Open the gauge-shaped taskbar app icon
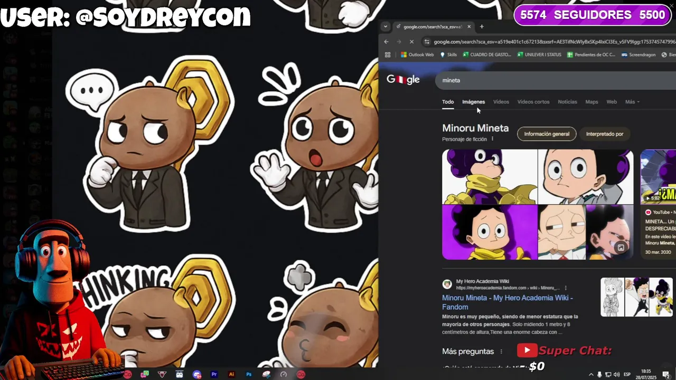This screenshot has height=380, width=676. point(284,374)
